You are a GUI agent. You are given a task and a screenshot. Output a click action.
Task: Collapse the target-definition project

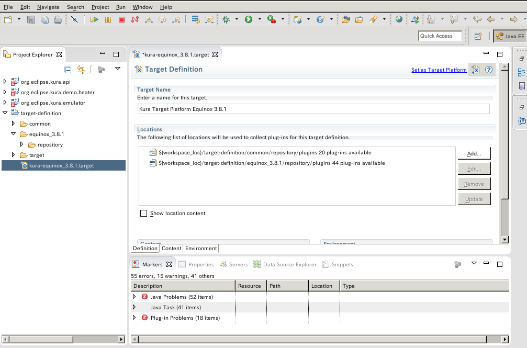click(x=5, y=113)
